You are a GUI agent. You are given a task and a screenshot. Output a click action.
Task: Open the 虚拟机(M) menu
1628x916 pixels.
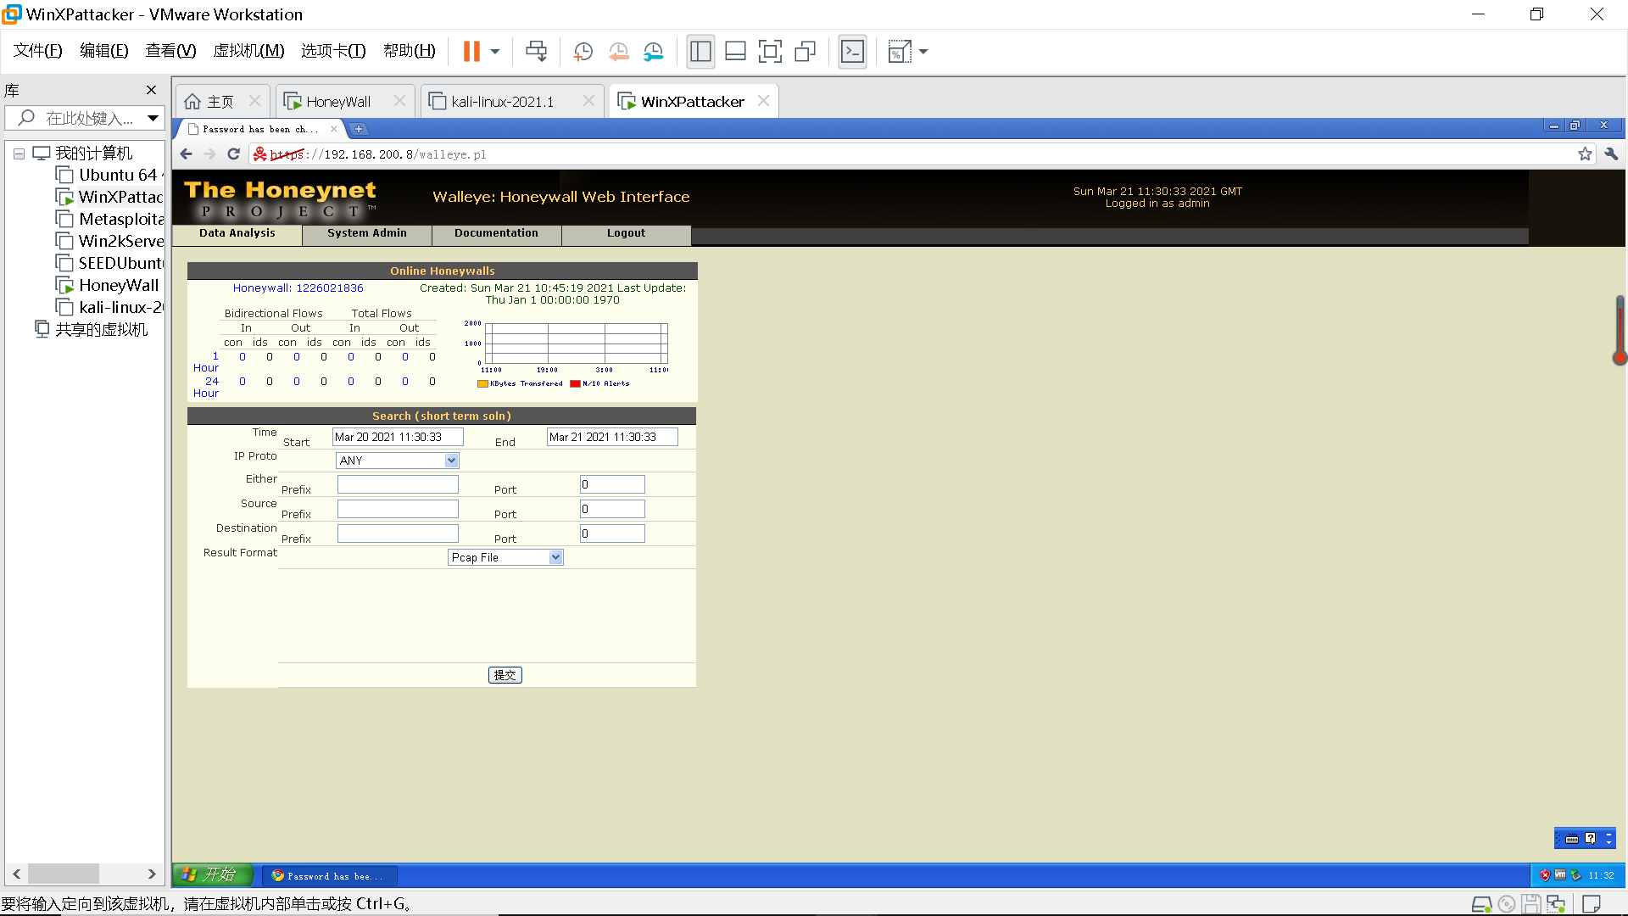point(248,51)
